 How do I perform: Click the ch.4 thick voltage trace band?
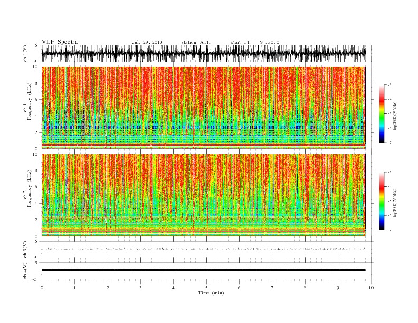click(203, 270)
